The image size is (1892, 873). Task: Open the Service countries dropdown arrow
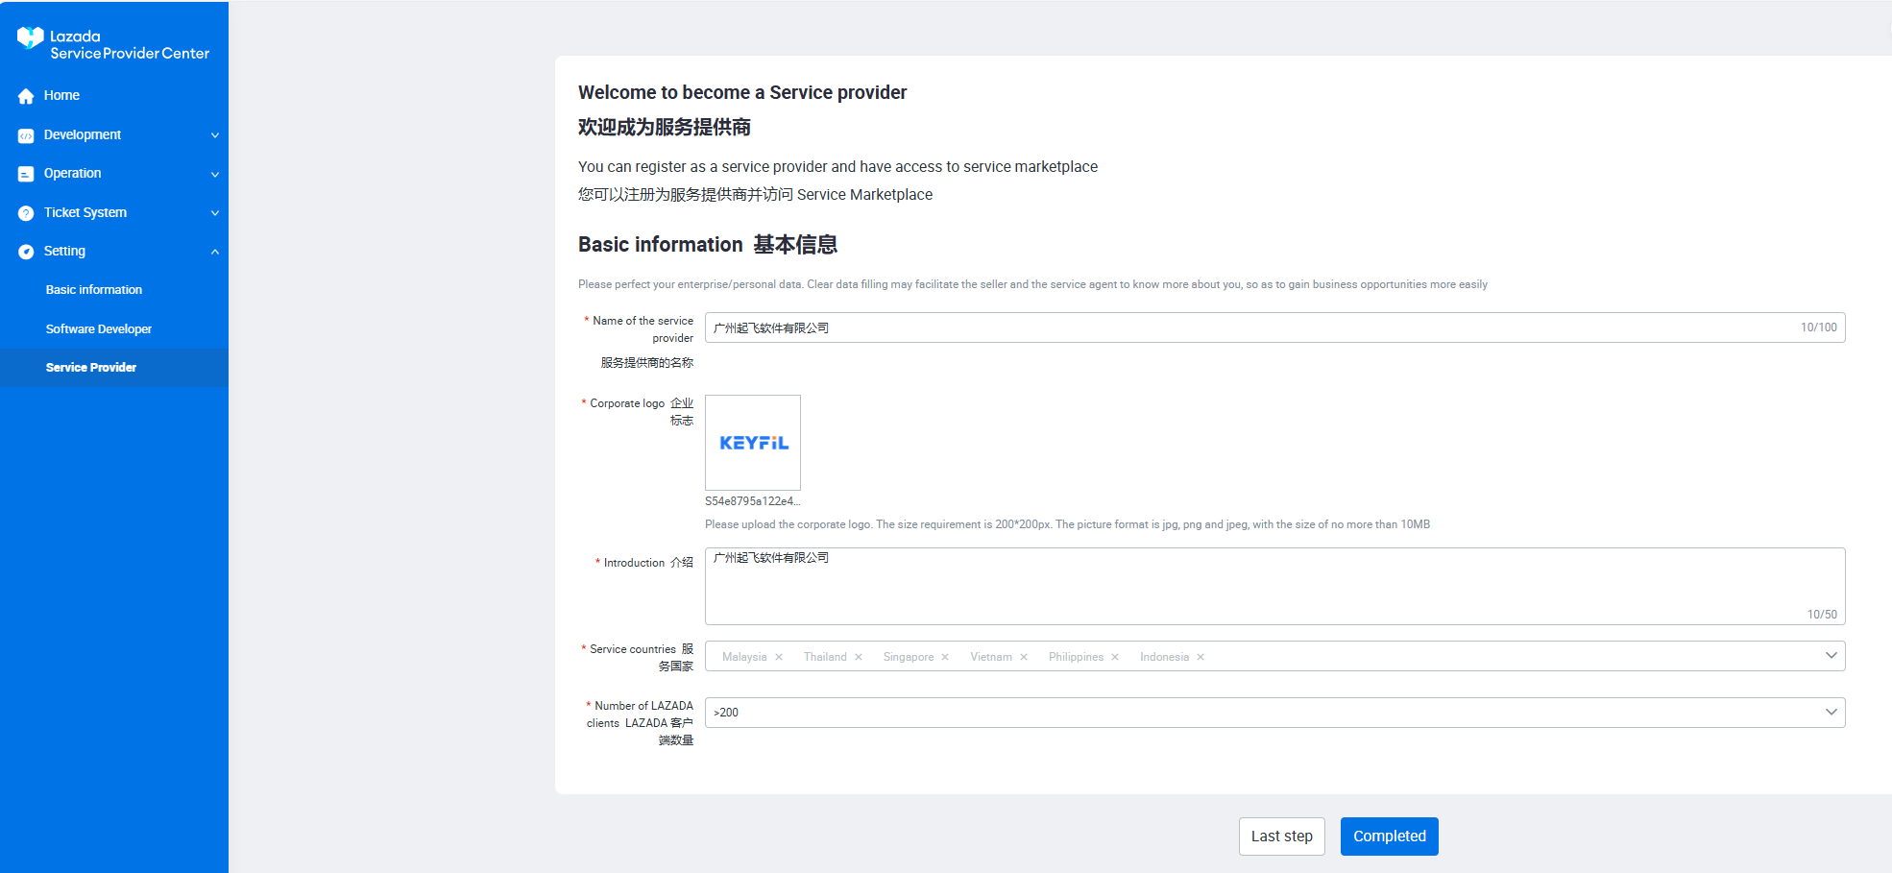(1831, 656)
